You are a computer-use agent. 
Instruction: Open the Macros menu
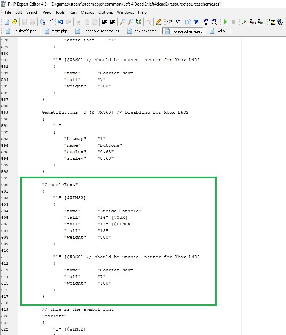click(x=87, y=12)
